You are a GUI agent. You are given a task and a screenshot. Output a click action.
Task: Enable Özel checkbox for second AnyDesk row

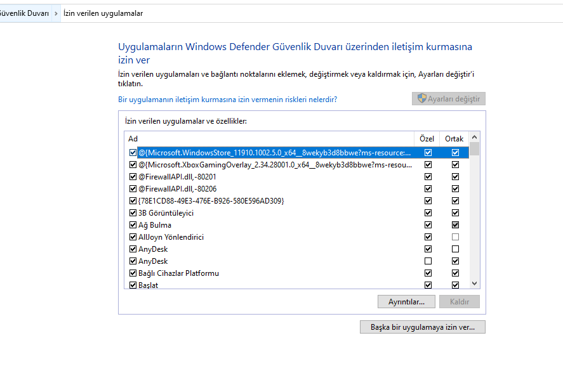click(x=428, y=261)
